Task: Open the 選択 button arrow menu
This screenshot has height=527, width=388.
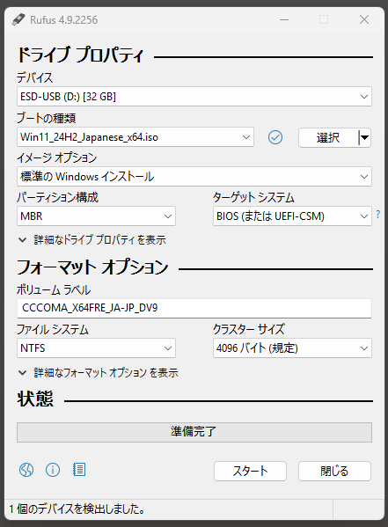Action: pos(365,137)
